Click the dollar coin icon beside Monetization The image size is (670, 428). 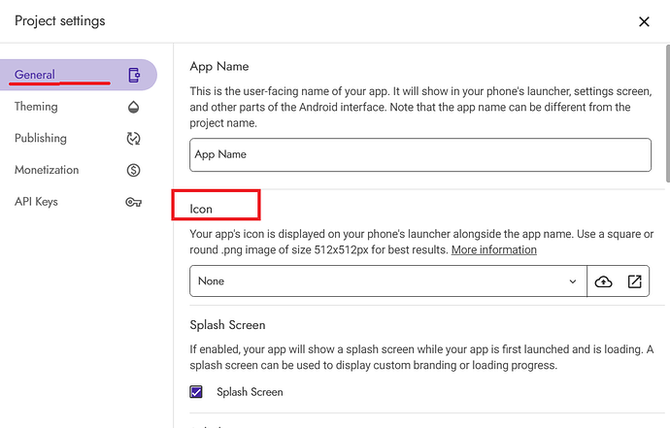tap(134, 171)
